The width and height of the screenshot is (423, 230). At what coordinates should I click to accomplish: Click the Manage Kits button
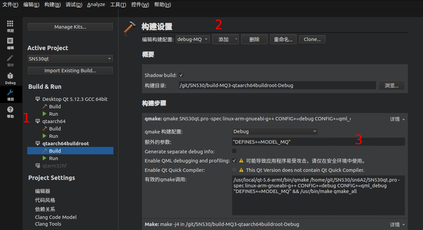coord(70,27)
